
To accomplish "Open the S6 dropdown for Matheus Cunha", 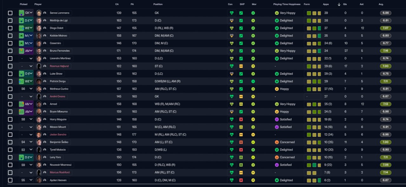I will coord(26,89).
